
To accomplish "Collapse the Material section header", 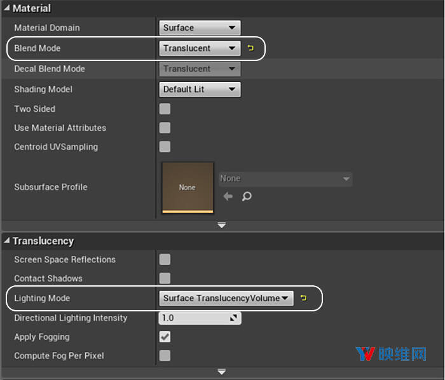I will [8, 9].
